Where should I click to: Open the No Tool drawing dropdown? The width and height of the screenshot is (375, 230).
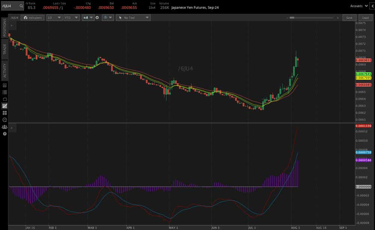[x=133, y=18]
